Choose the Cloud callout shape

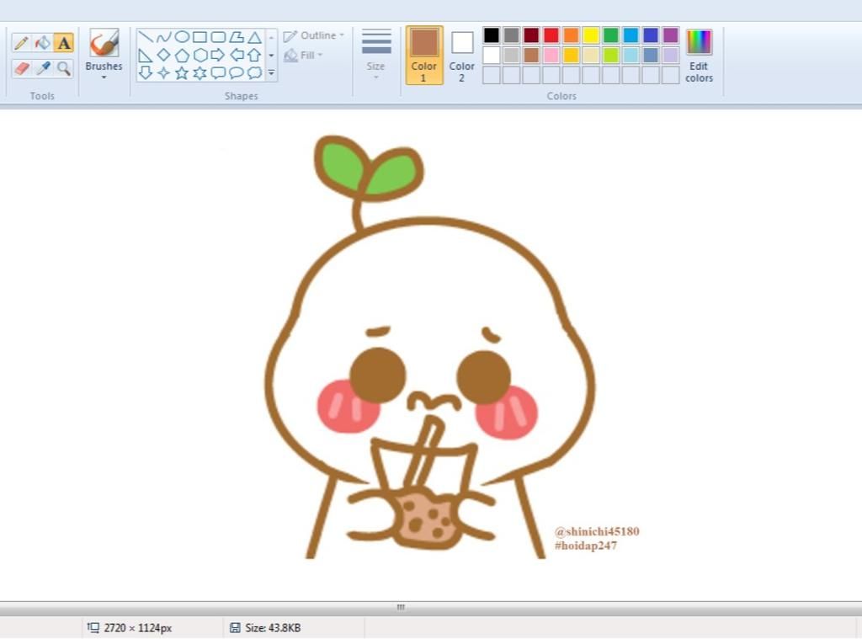point(254,72)
